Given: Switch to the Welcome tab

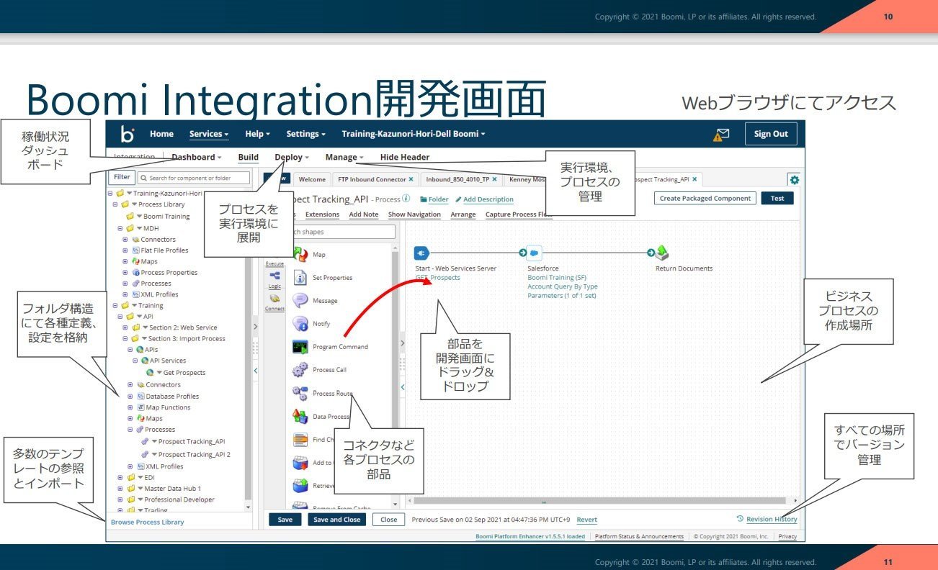Looking at the screenshot, I should click(312, 179).
